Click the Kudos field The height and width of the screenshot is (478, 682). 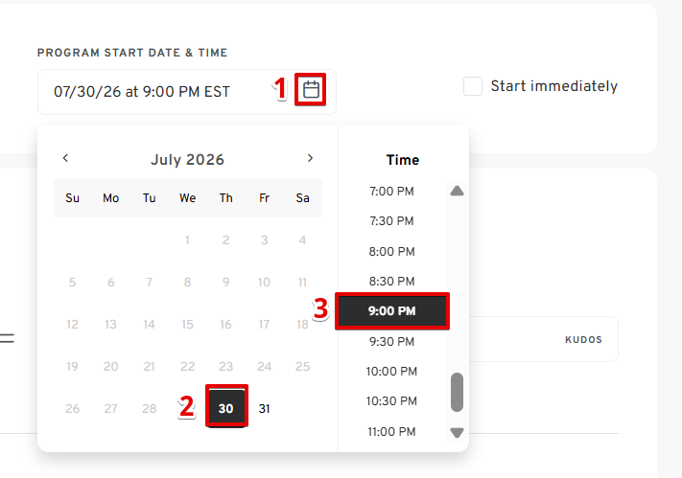544,339
